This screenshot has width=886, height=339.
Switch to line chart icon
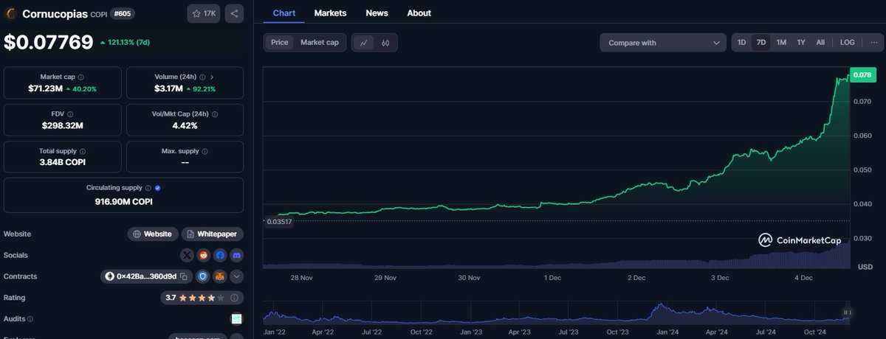pos(363,43)
